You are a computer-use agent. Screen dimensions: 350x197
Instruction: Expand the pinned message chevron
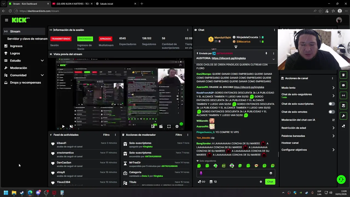tap(273, 59)
